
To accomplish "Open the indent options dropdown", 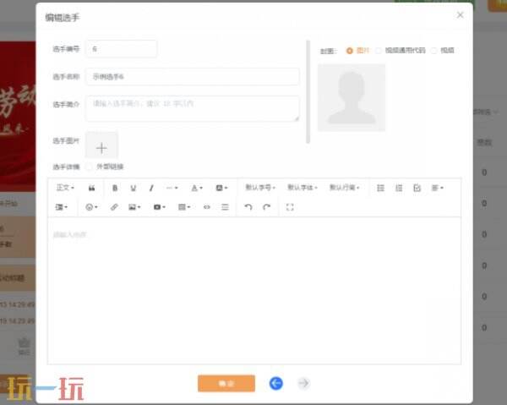I will [62, 207].
